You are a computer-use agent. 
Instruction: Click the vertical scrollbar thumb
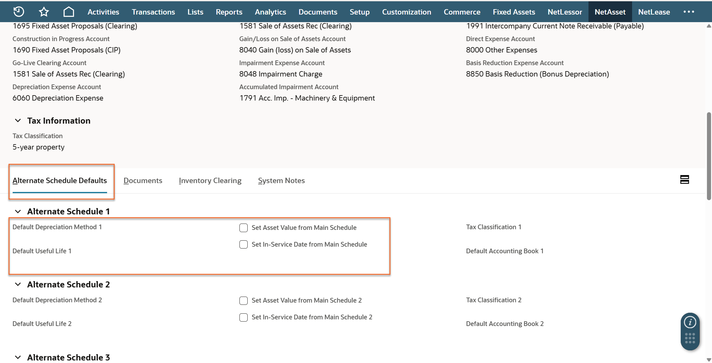pyautogui.click(x=709, y=156)
